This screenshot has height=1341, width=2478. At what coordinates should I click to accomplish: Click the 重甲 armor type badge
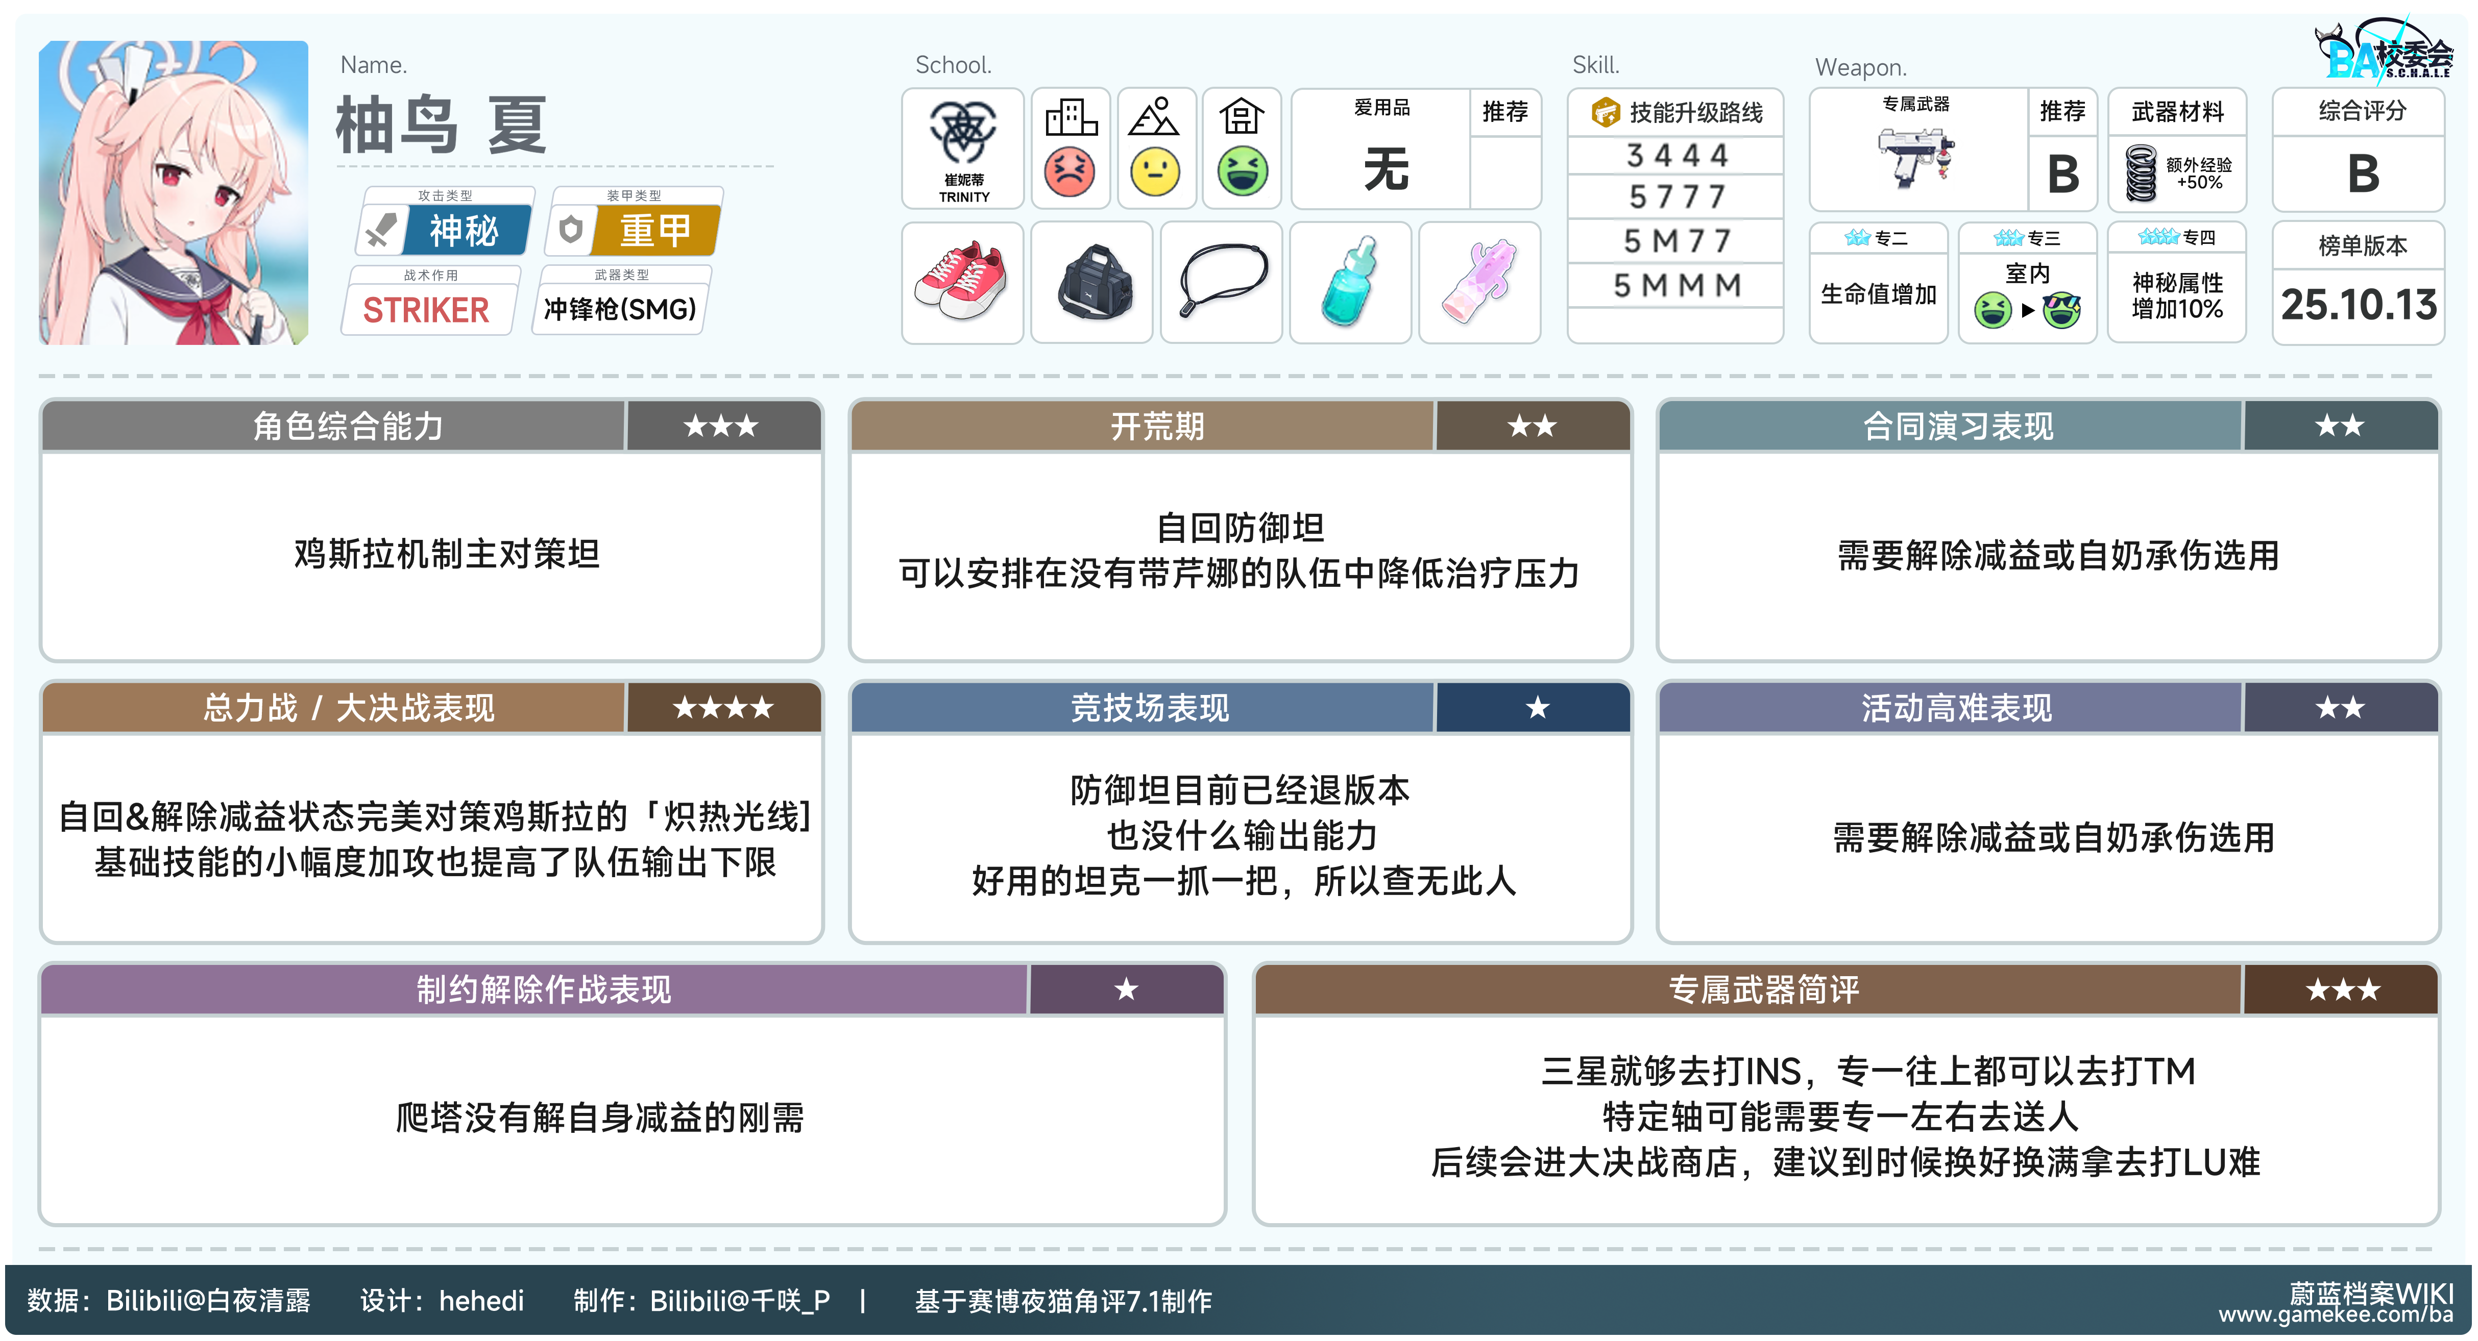click(654, 231)
